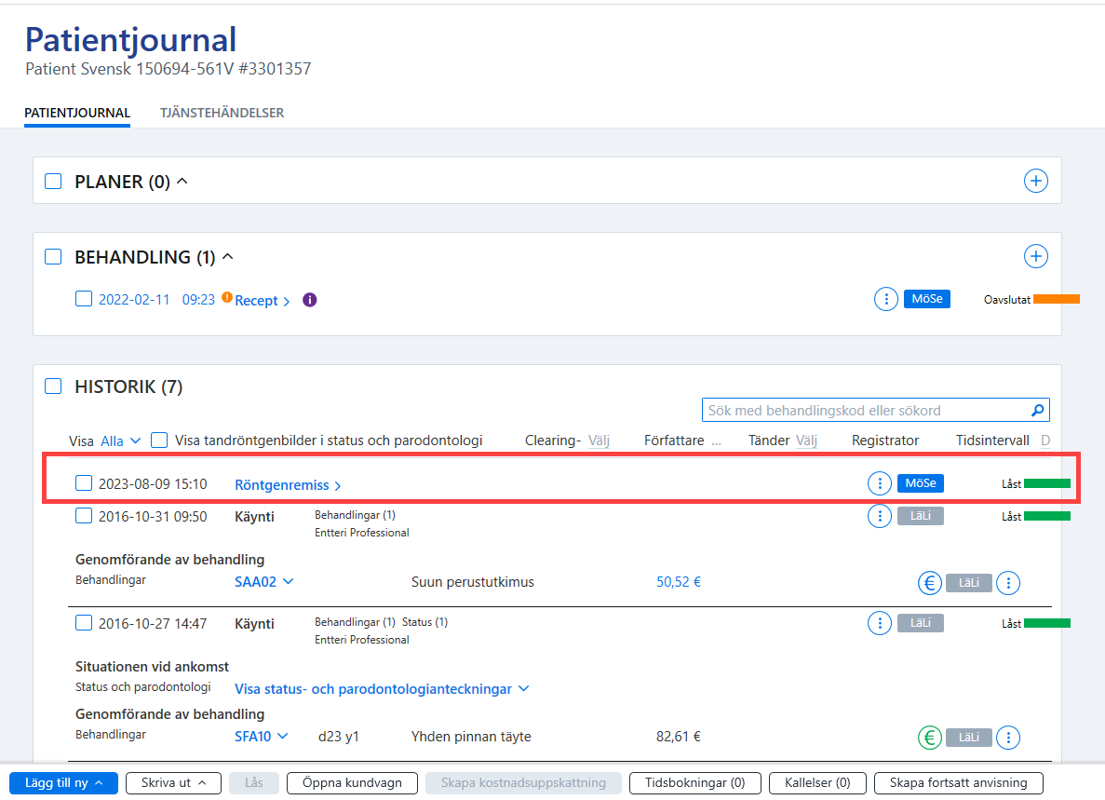The image size is (1105, 800).
Task: Expand the SAA02 treatment code
Action: click(263, 582)
